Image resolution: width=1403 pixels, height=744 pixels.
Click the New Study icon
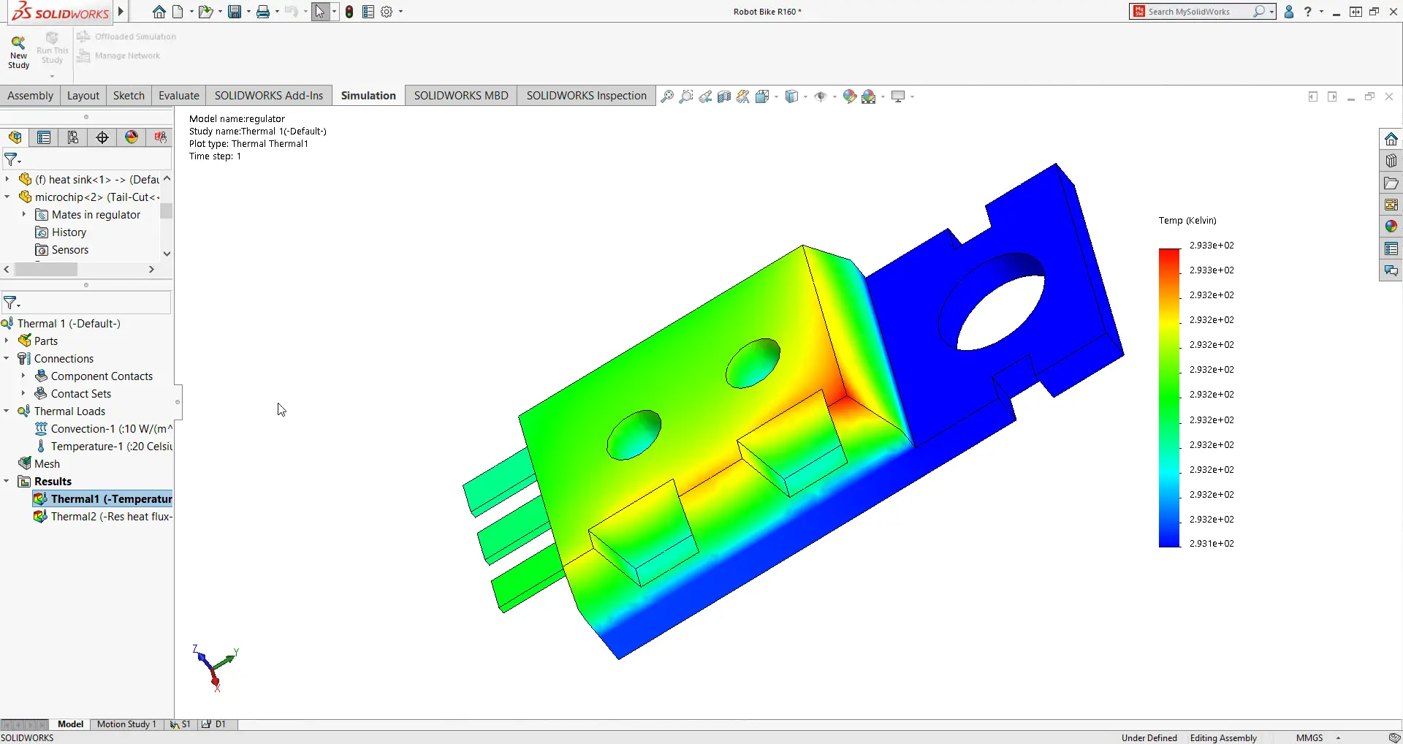click(18, 51)
